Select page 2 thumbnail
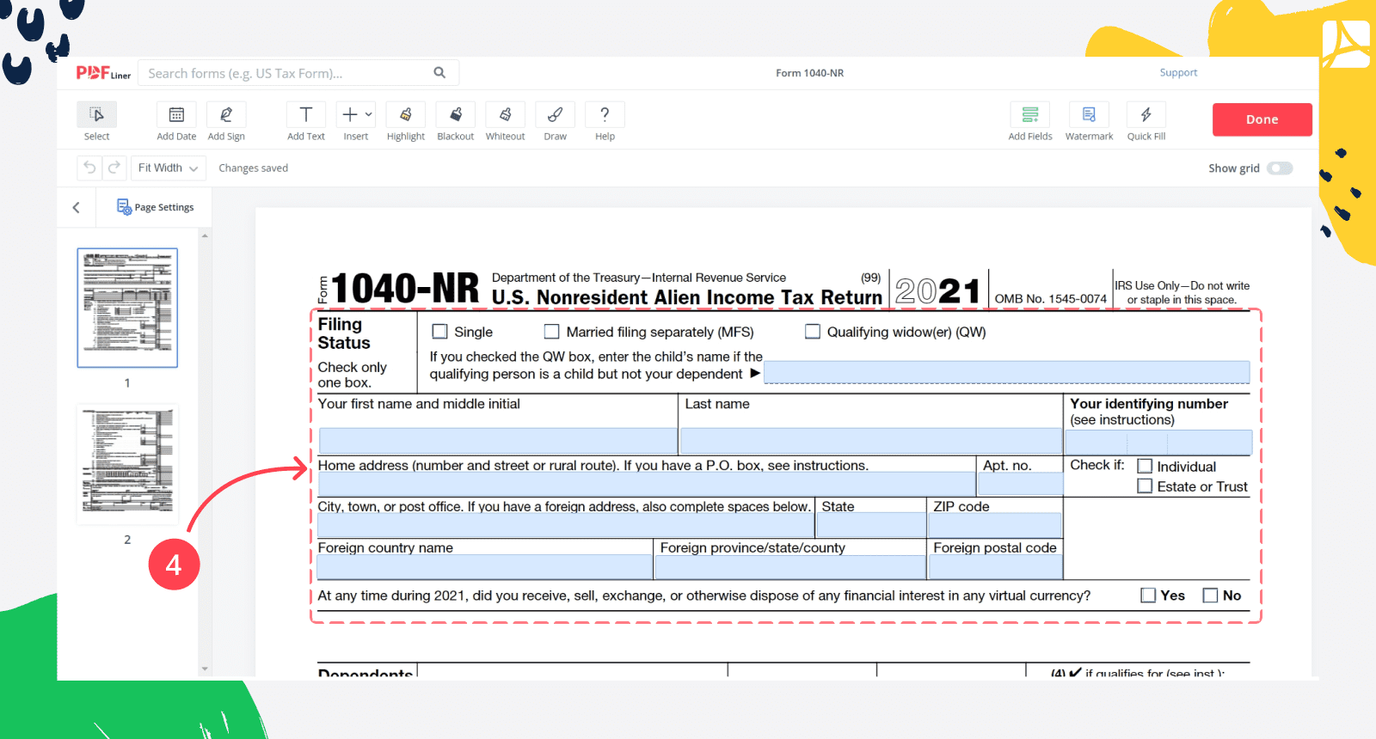Viewport: 1376px width, 739px height. (127, 462)
